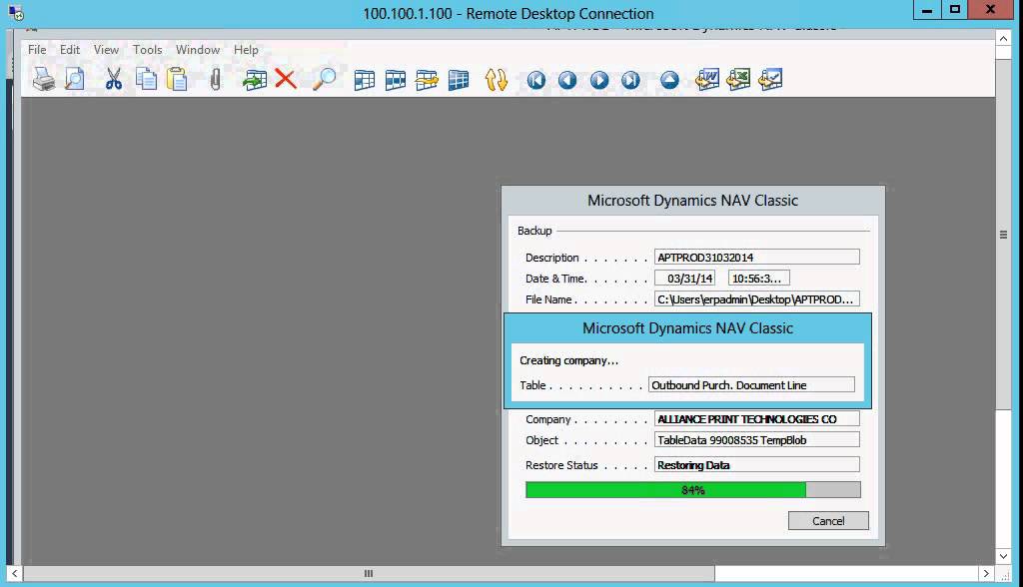Click the Paste clipboard icon
This screenshot has width=1023, height=587.
click(177, 80)
